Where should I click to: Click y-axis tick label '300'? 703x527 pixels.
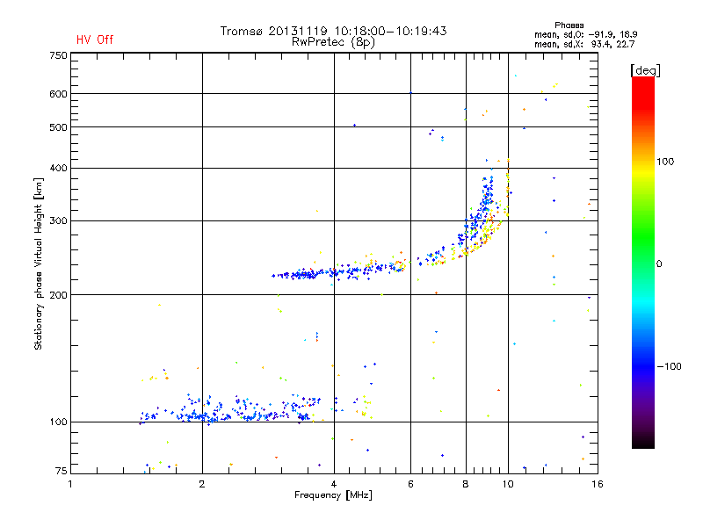(58, 221)
